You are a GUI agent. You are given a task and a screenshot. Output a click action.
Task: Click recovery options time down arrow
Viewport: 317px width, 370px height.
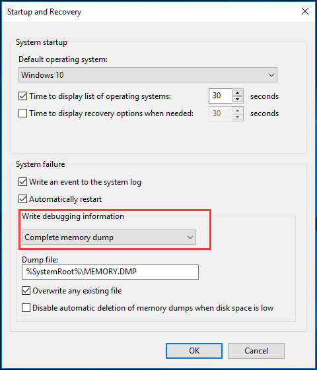pyautogui.click(x=237, y=117)
